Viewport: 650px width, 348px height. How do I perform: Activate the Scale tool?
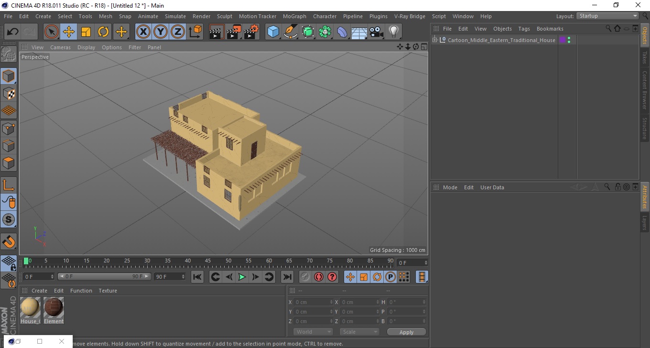point(86,32)
